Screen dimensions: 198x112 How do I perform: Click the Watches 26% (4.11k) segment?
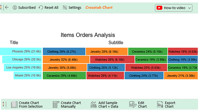pos(105,76)
